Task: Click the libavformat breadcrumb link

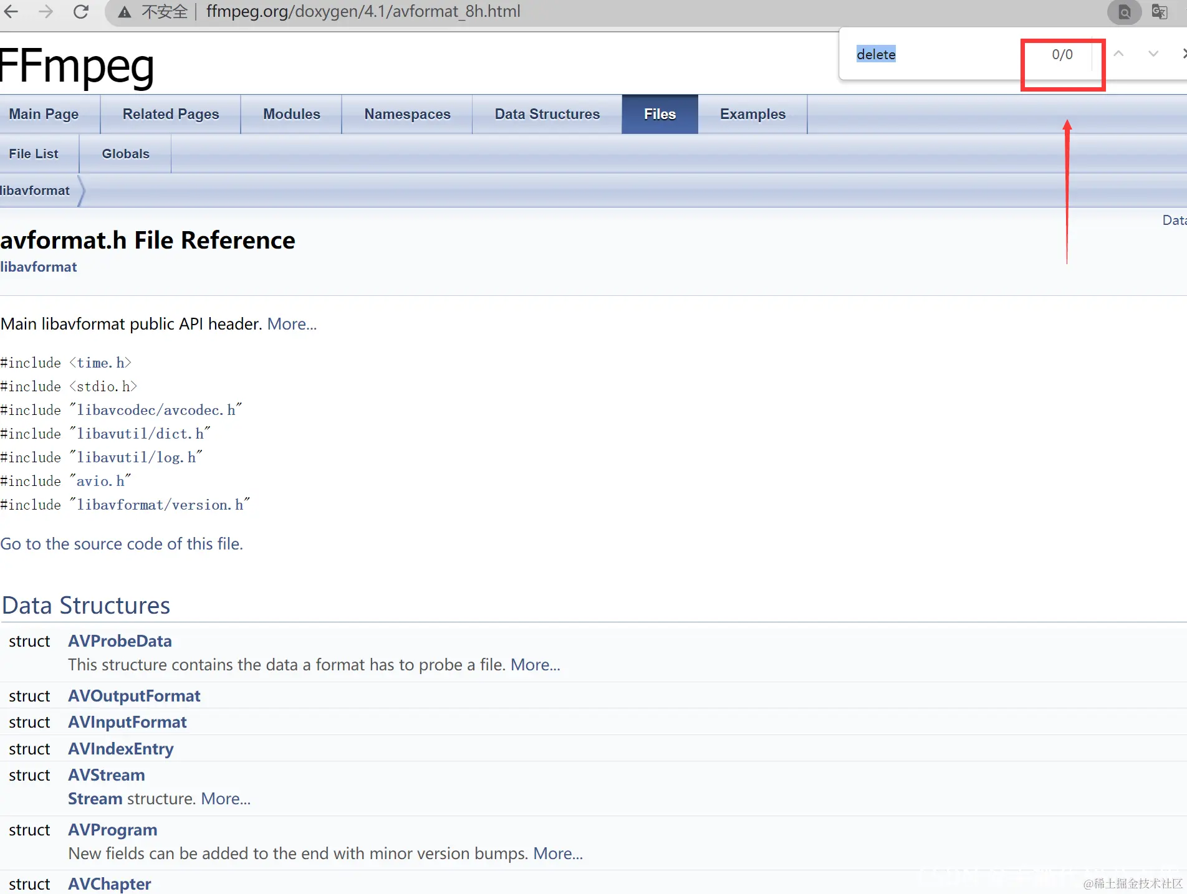Action: click(x=35, y=191)
